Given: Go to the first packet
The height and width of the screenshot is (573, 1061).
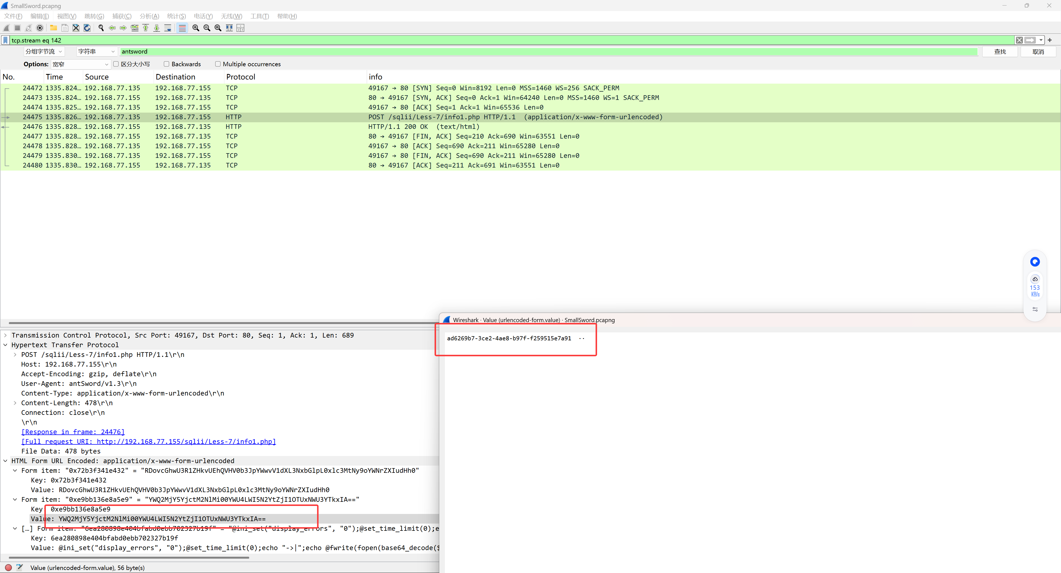Looking at the screenshot, I should pyautogui.click(x=145, y=28).
